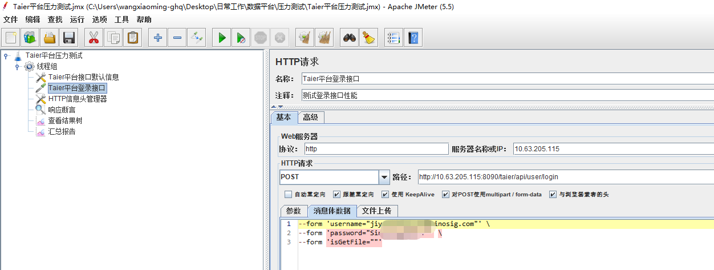Viewport: 714px width, 270px height.
Task: Click the 协议 input containing http
Action: [x=376, y=149]
